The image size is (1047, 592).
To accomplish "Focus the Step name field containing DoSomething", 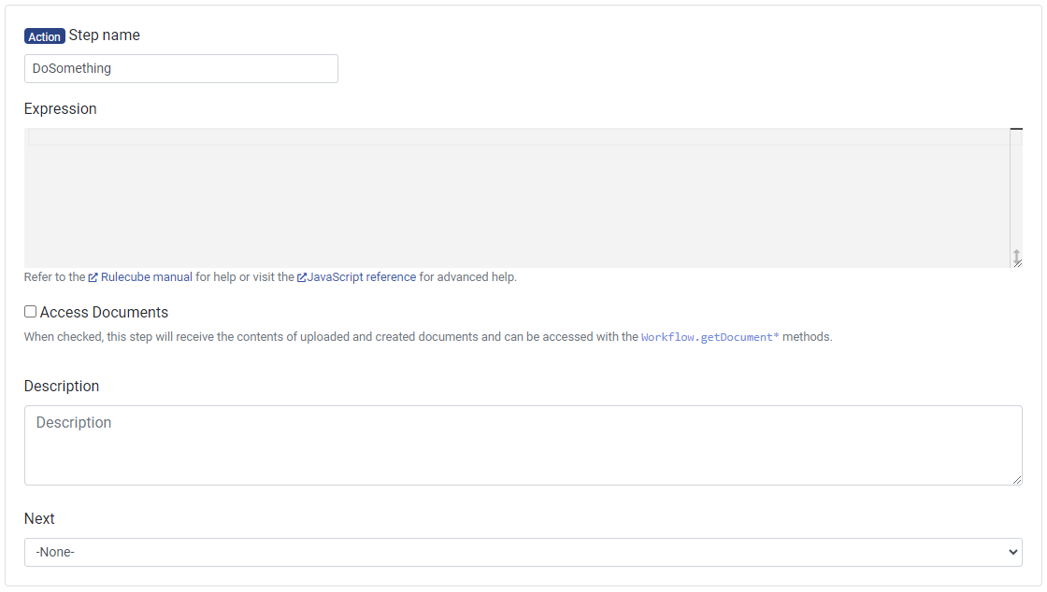I will click(x=180, y=68).
